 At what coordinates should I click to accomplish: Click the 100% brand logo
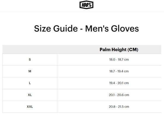[86, 5]
